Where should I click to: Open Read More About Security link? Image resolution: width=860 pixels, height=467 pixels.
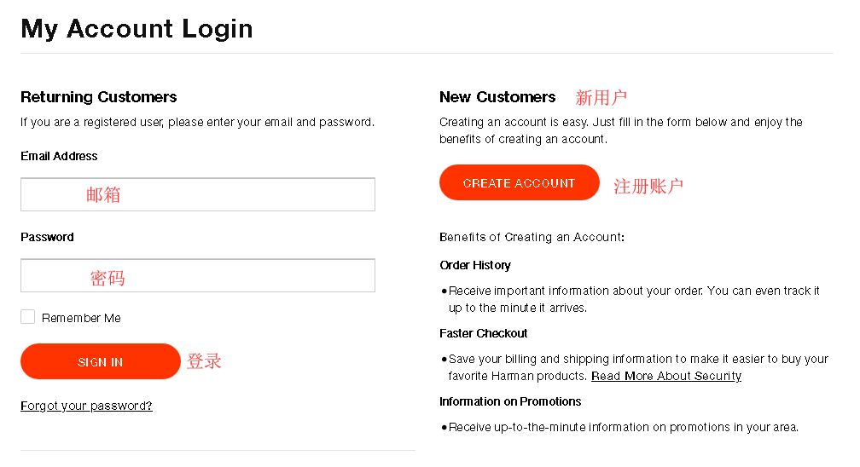(x=665, y=376)
